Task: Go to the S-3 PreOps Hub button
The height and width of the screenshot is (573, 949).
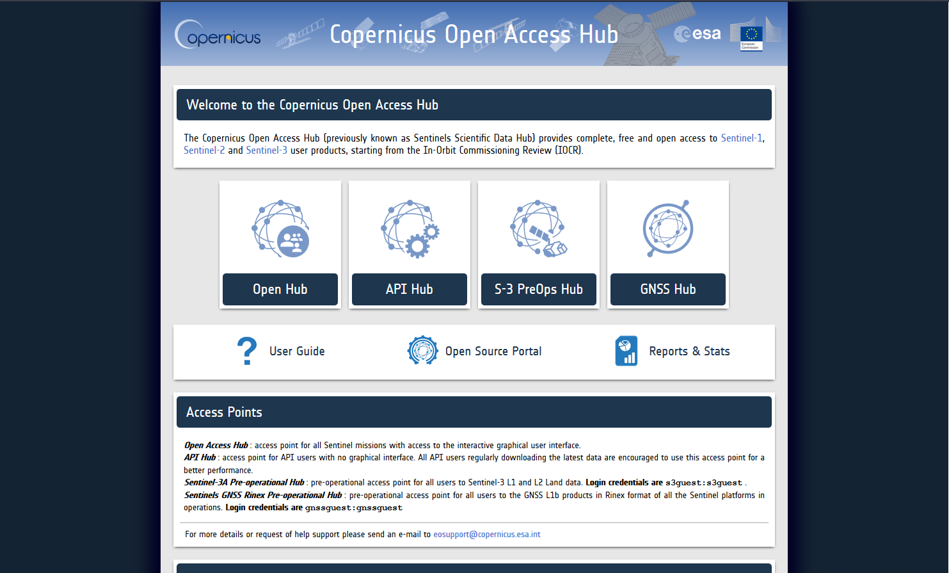Action: (x=539, y=289)
